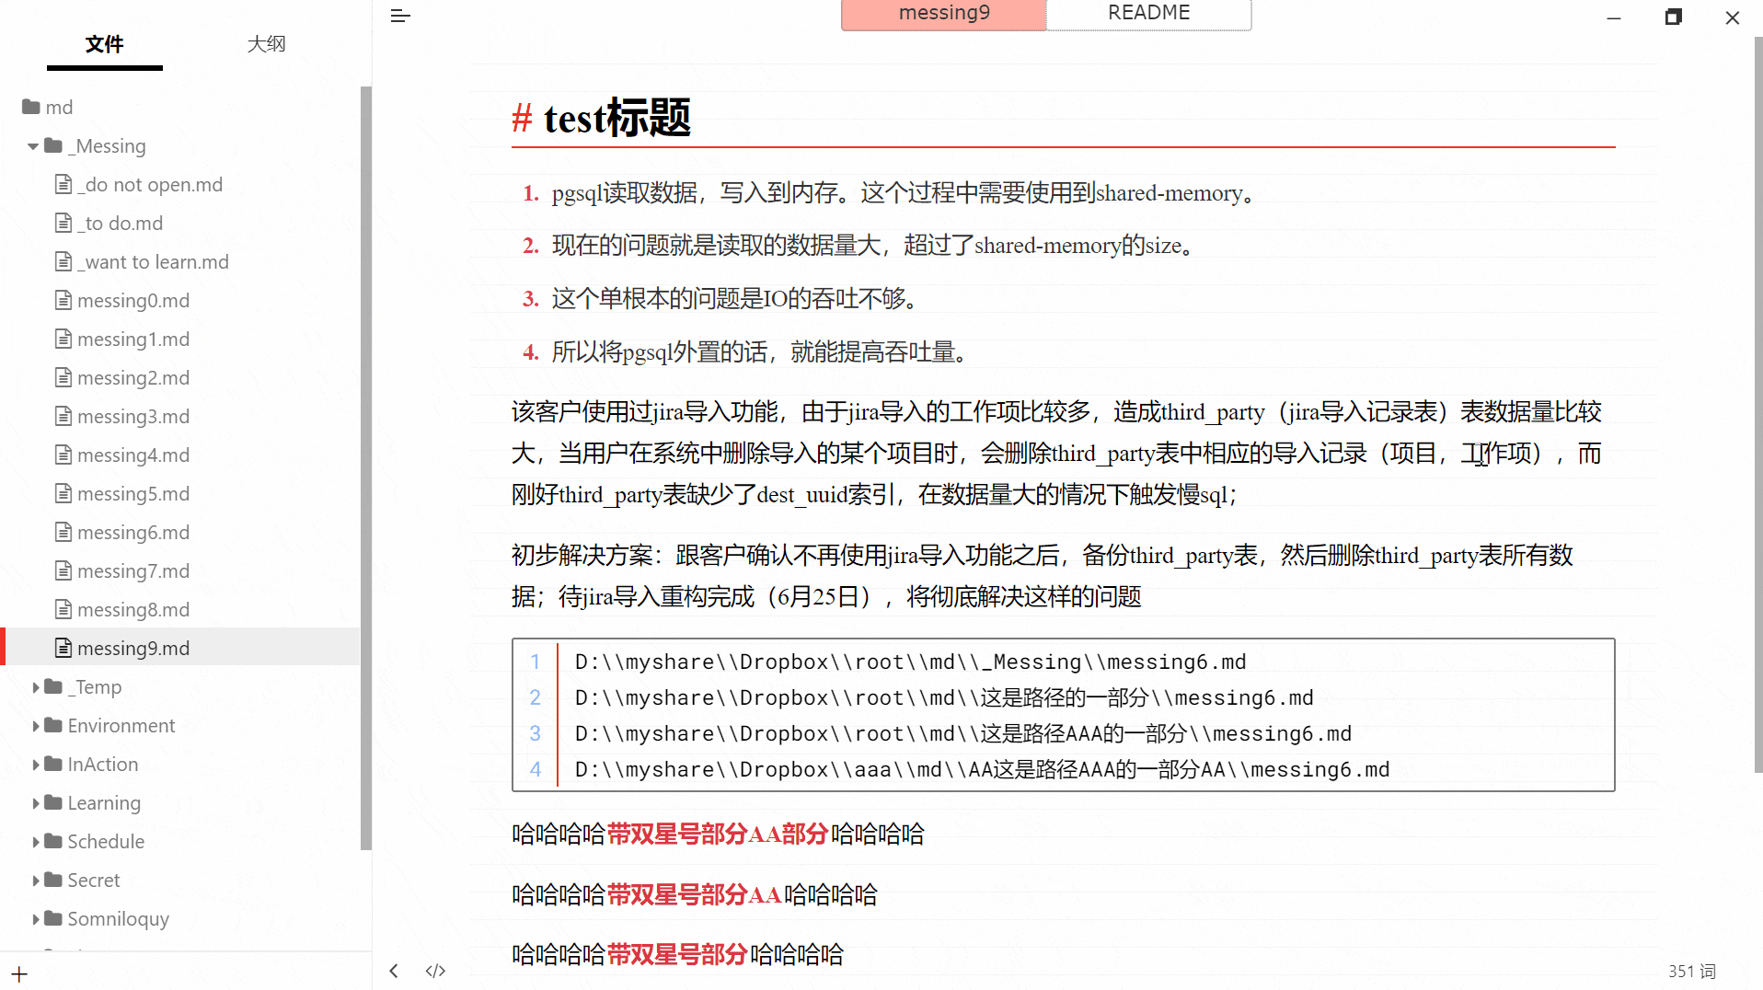Open messing4.md in file tree
The image size is (1763, 990).
point(133,455)
